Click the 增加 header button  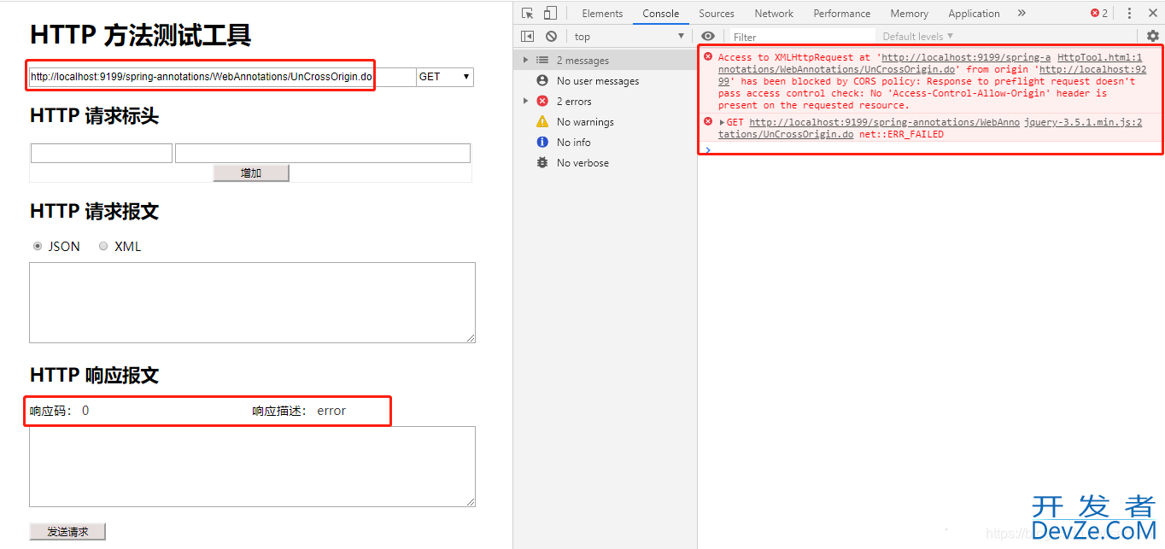point(251,173)
